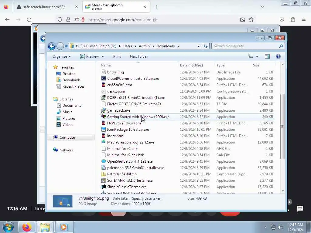Click Specify date taken in details pane
The image size is (311, 233).
146,198
